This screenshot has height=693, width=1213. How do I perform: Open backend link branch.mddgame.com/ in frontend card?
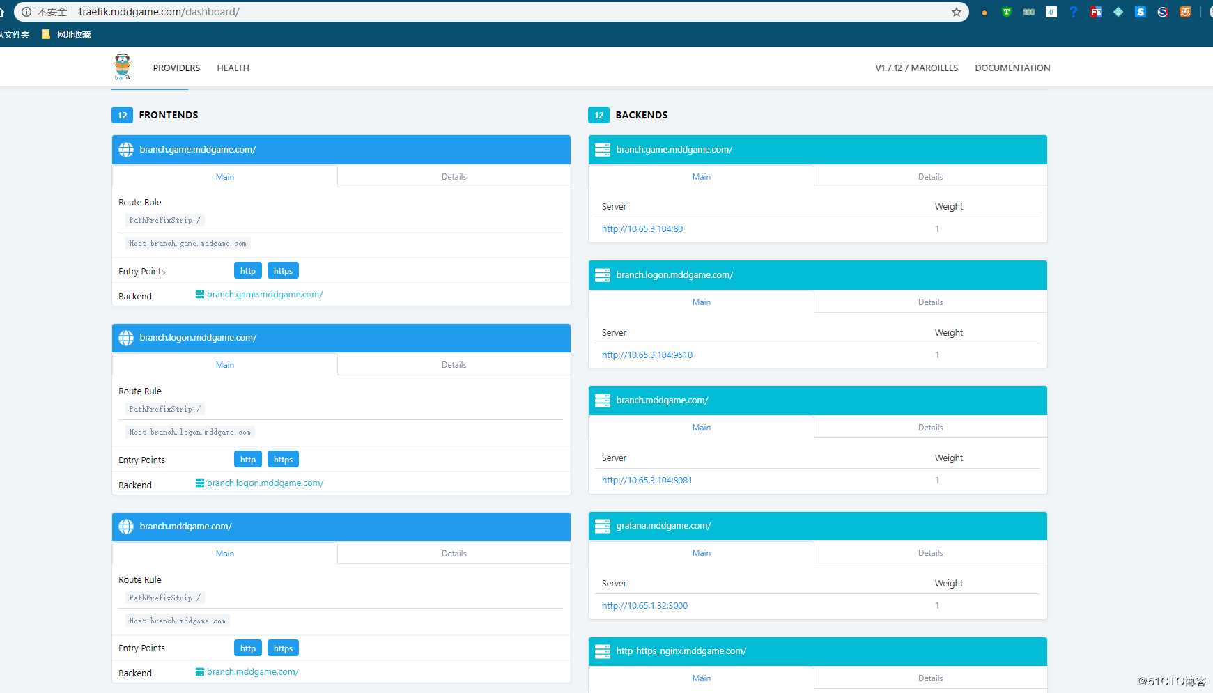[247, 672]
